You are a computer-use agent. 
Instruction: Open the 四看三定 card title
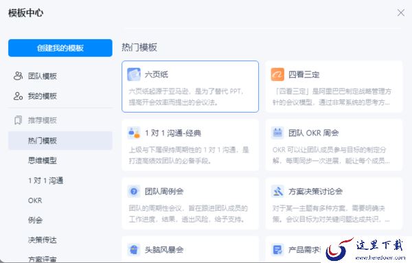click(304, 75)
